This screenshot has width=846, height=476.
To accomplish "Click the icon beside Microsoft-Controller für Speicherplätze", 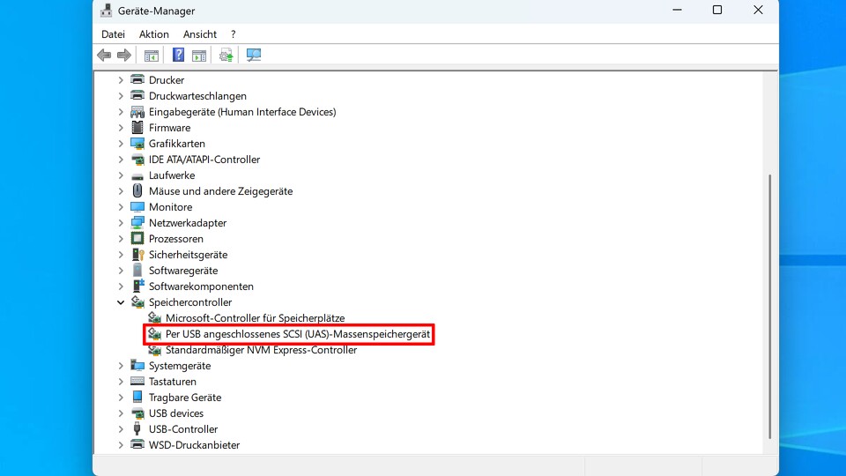I will tap(154, 318).
